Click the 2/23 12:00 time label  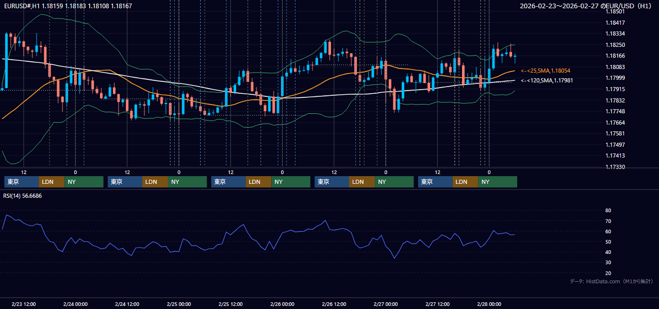24,304
